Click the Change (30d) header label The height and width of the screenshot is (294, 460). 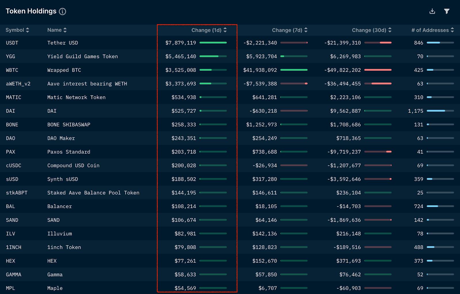(369, 30)
